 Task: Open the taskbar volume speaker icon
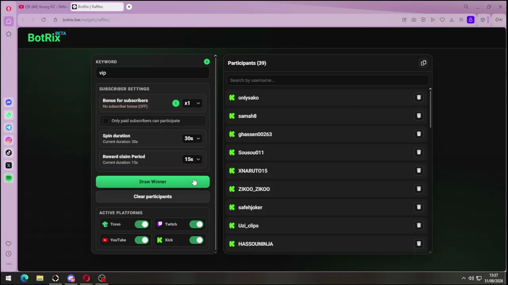click(471, 278)
